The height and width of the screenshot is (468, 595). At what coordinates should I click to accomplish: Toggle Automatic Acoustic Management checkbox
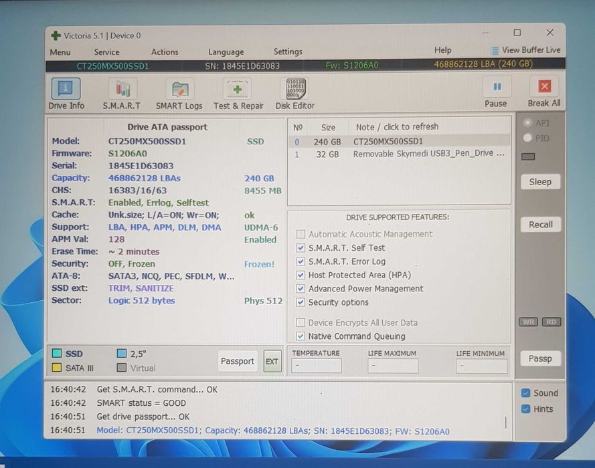[301, 234]
